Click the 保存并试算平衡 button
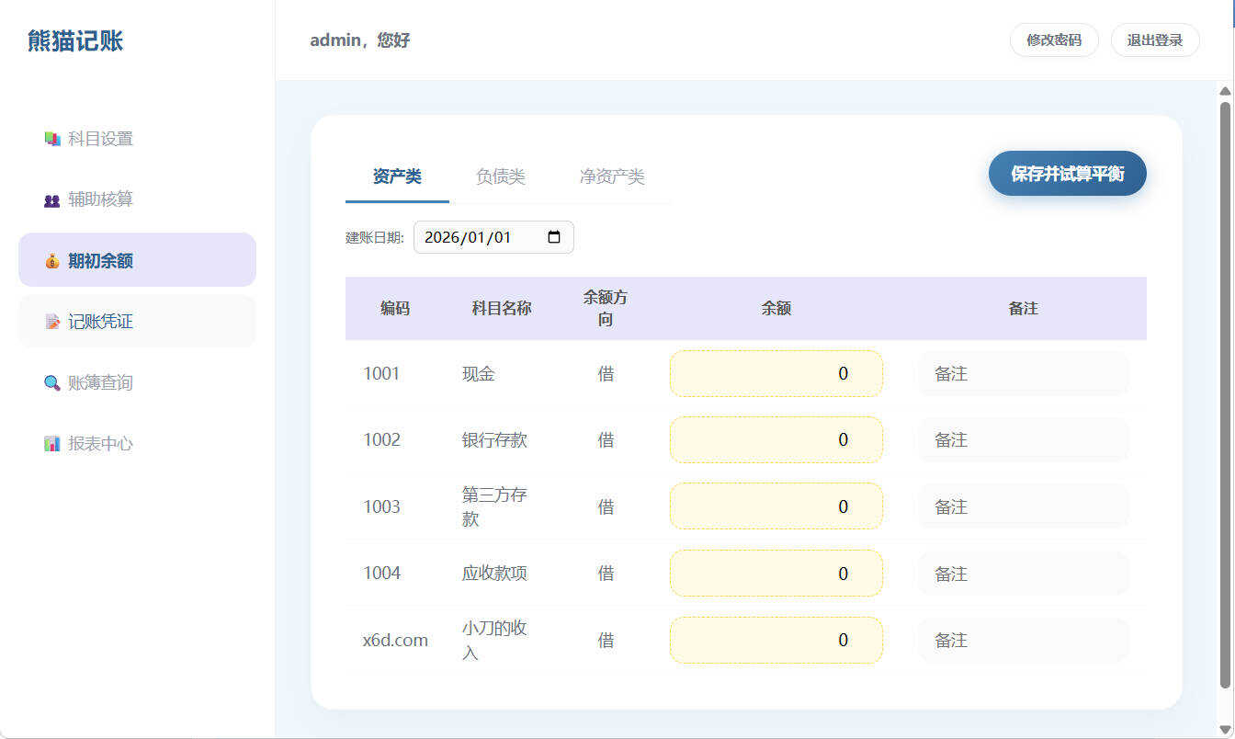The height and width of the screenshot is (739, 1235). click(1067, 173)
